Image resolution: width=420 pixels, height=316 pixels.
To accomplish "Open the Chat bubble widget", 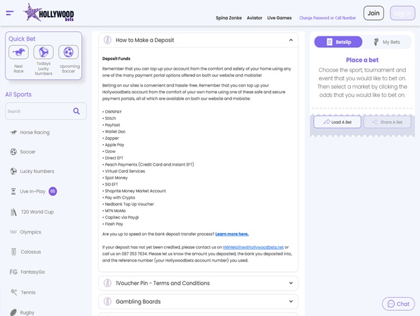I will pyautogui.click(x=398, y=304).
